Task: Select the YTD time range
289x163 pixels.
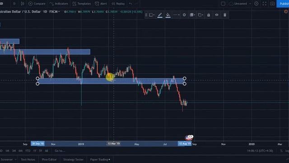Action: click(x=28, y=151)
